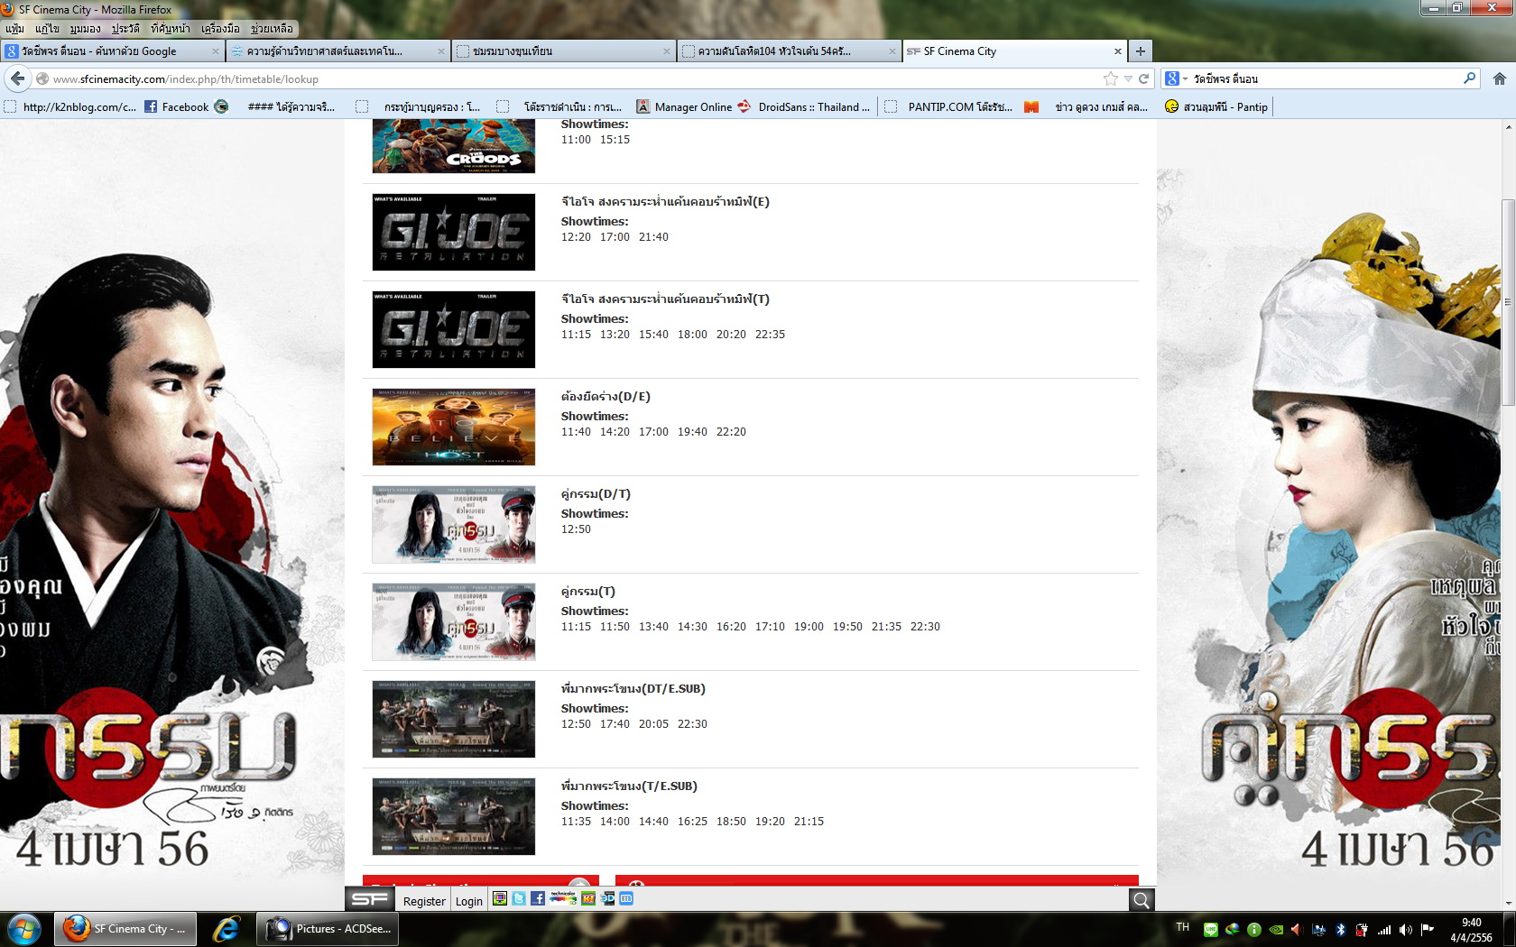Select the 21:40 showtime for G.I. Joe (E)

tap(653, 237)
